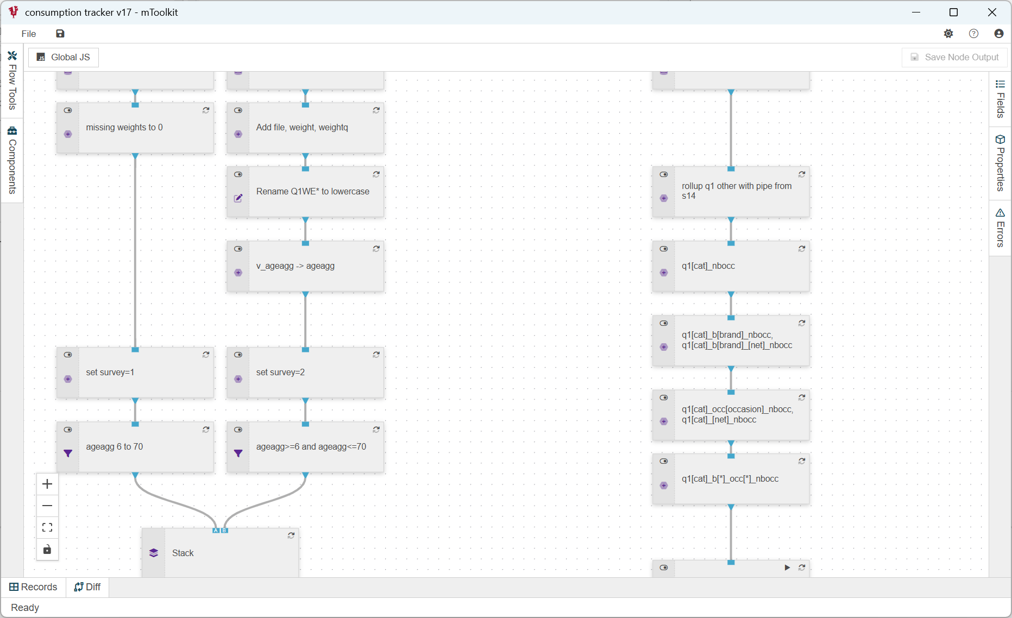Expand the Components side panel
This screenshot has height=618, width=1012.
coord(12,160)
